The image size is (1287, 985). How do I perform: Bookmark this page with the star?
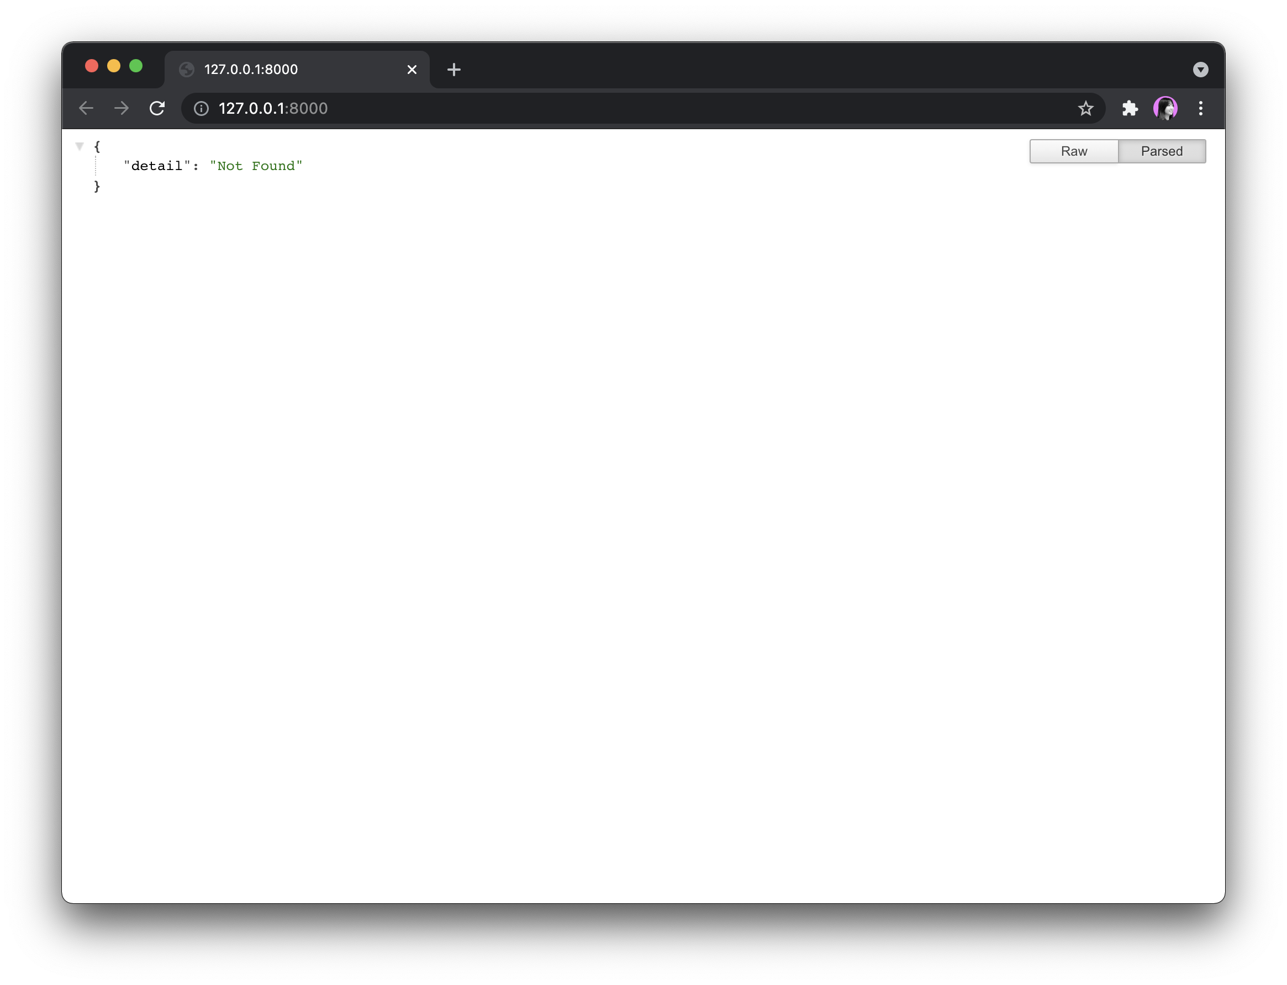pos(1086,108)
